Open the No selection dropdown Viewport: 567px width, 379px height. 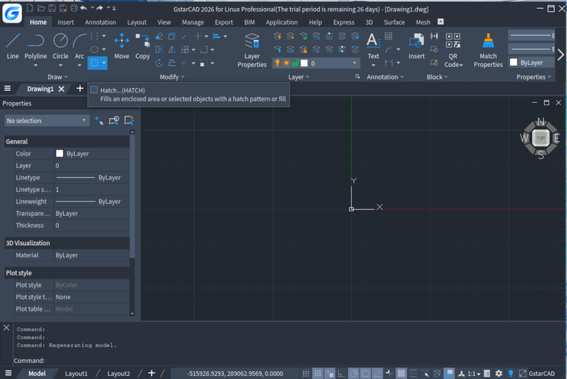[x=47, y=121]
